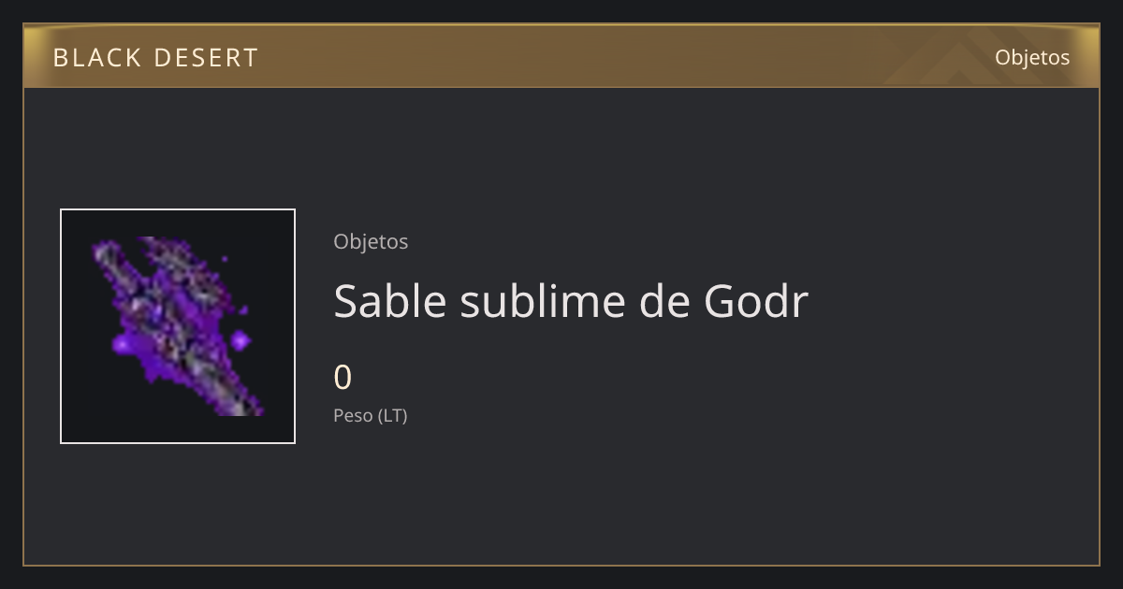Click the Peso (LT) label
Screen dimensions: 1123x589
pyautogui.click(x=371, y=415)
